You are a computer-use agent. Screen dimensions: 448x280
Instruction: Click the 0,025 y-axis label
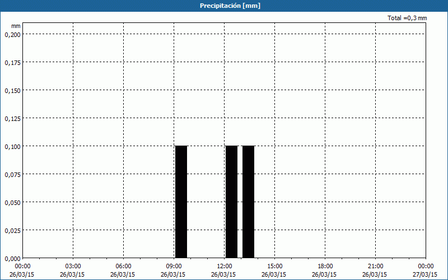coord(12,231)
